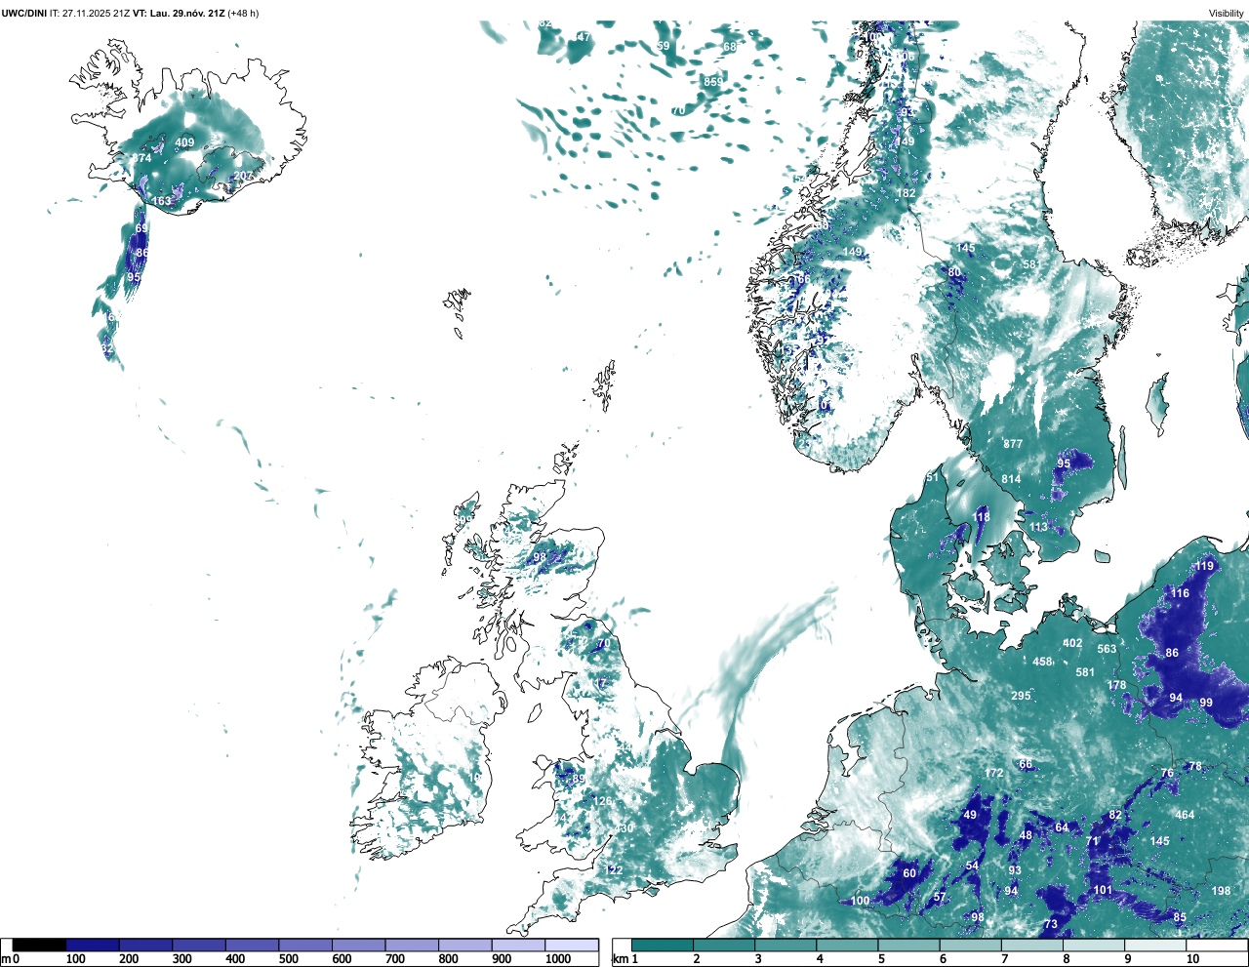This screenshot has width=1249, height=967.
Task: Click the '80' value in central Sweden
Action: [x=954, y=272]
